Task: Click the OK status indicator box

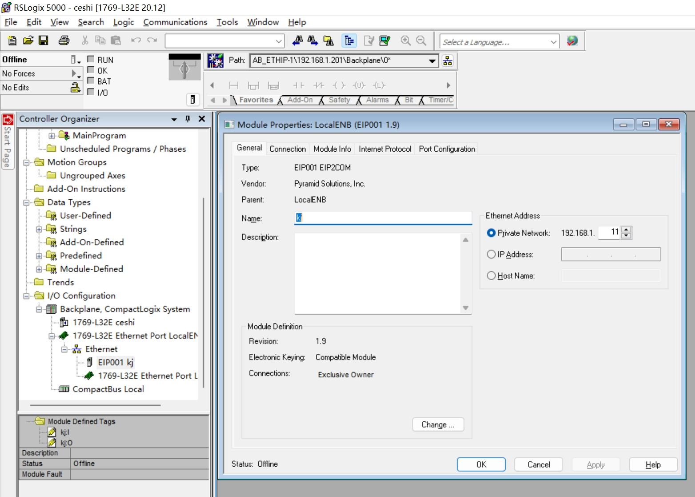Action: [91, 70]
